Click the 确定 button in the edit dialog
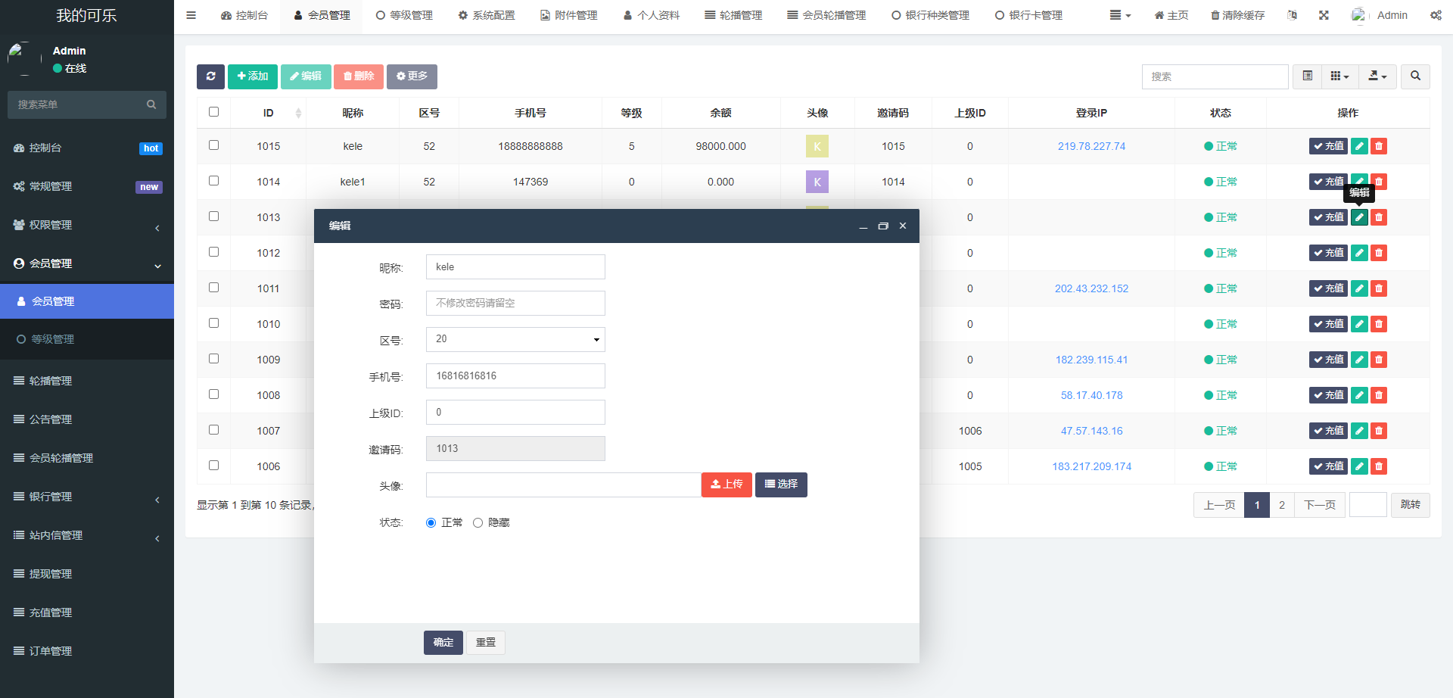This screenshot has height=698, width=1453. [443, 643]
